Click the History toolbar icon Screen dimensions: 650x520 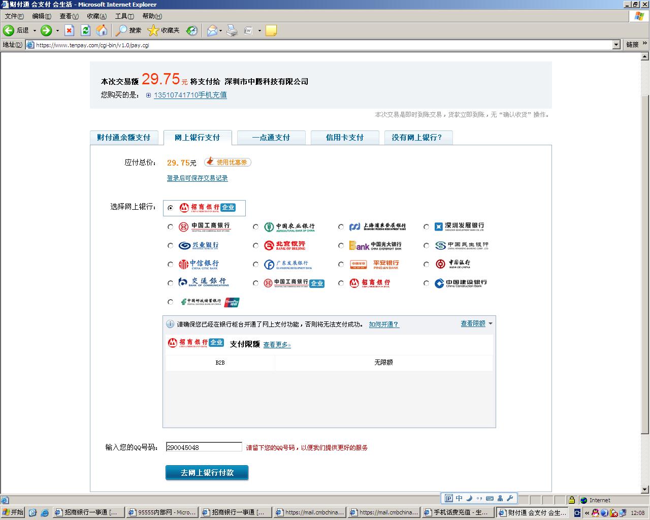[192, 31]
